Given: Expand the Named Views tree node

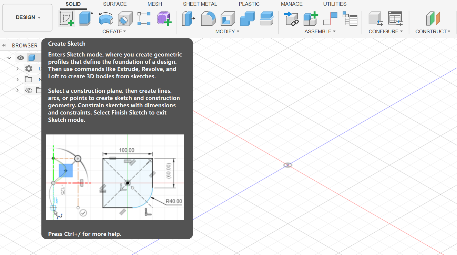Looking at the screenshot, I should (x=17, y=79).
